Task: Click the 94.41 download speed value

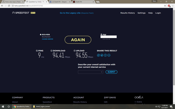Action: [x=58, y=55]
